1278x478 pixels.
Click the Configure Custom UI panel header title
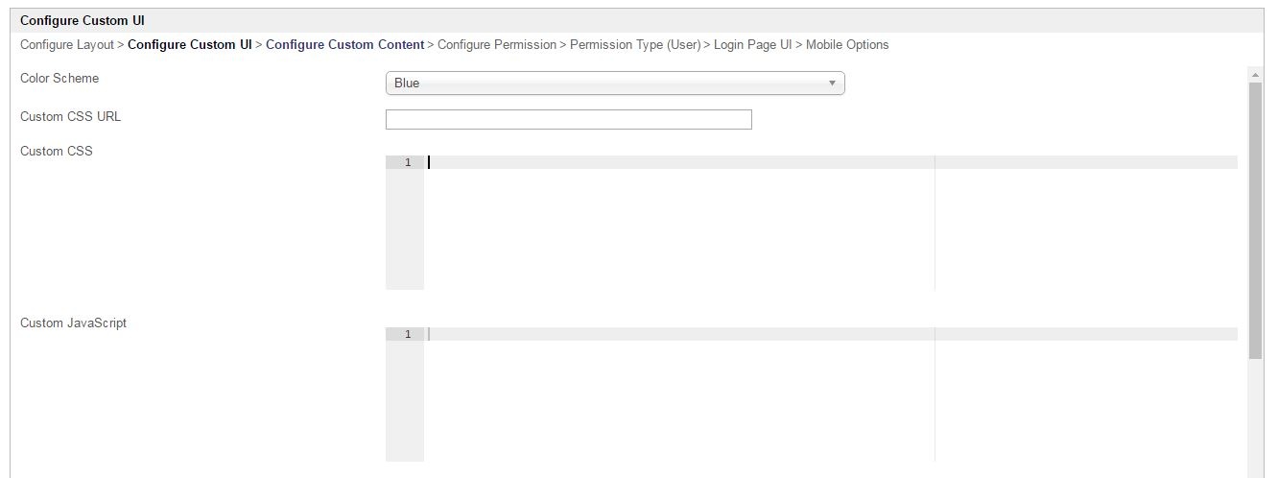point(82,20)
